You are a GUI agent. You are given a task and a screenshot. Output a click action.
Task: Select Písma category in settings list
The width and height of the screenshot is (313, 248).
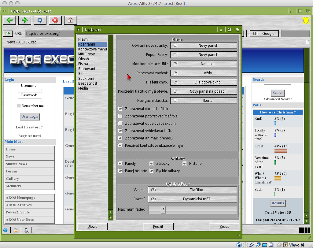(83, 64)
